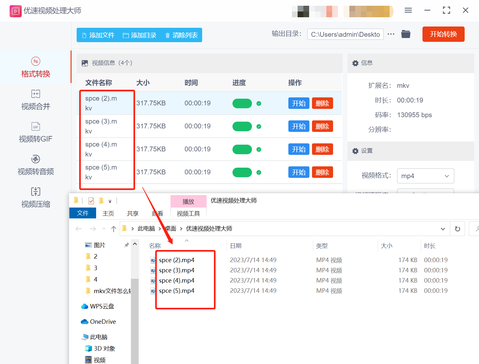Open the 视频转GIF module

(35, 133)
